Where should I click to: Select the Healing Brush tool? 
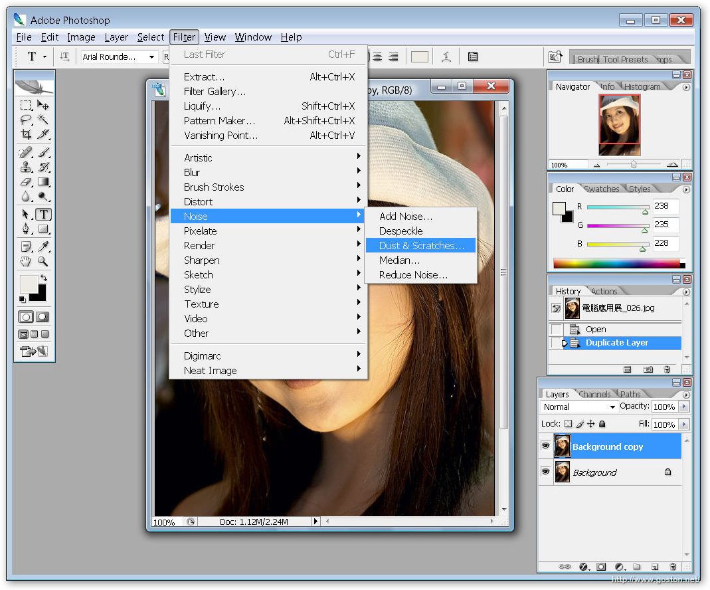pos(26,153)
